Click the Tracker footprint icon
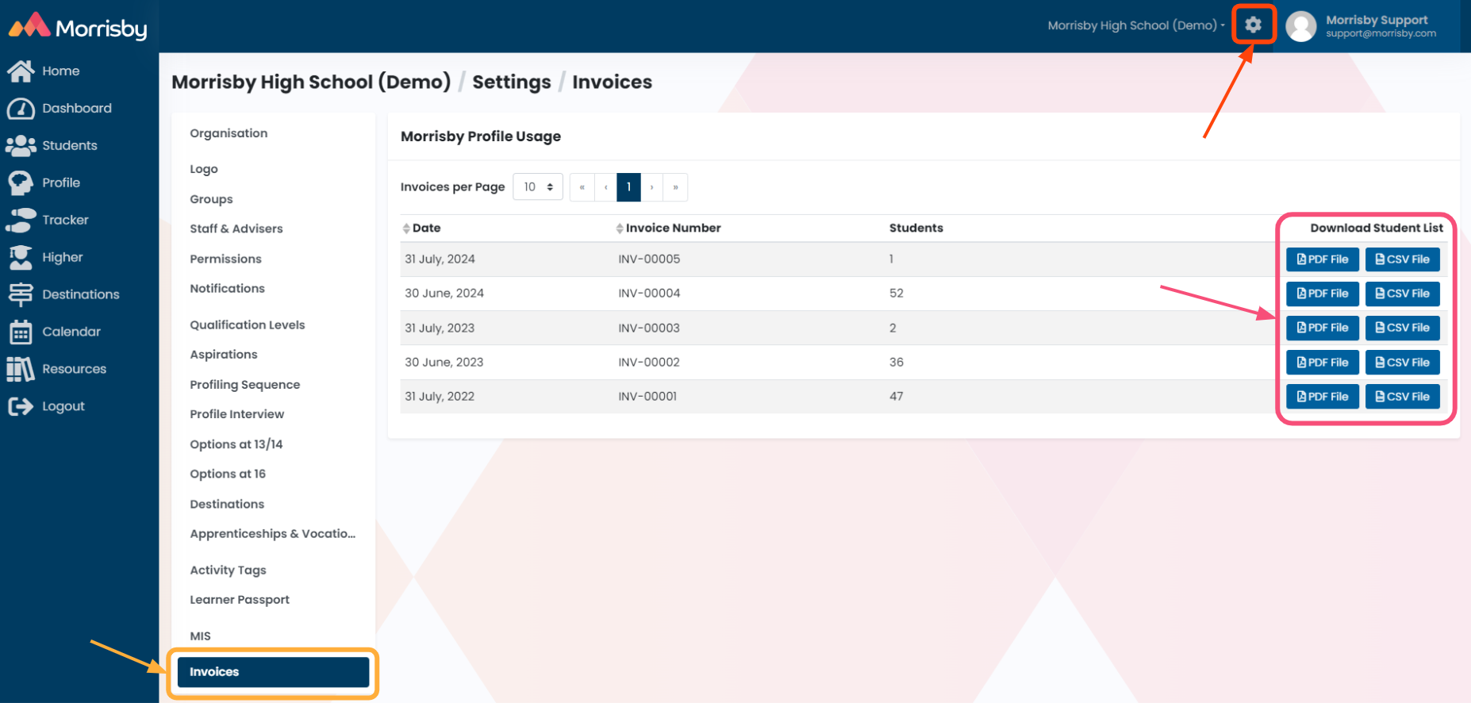Screen dimensions: 1471x703 pyautogui.click(x=21, y=221)
